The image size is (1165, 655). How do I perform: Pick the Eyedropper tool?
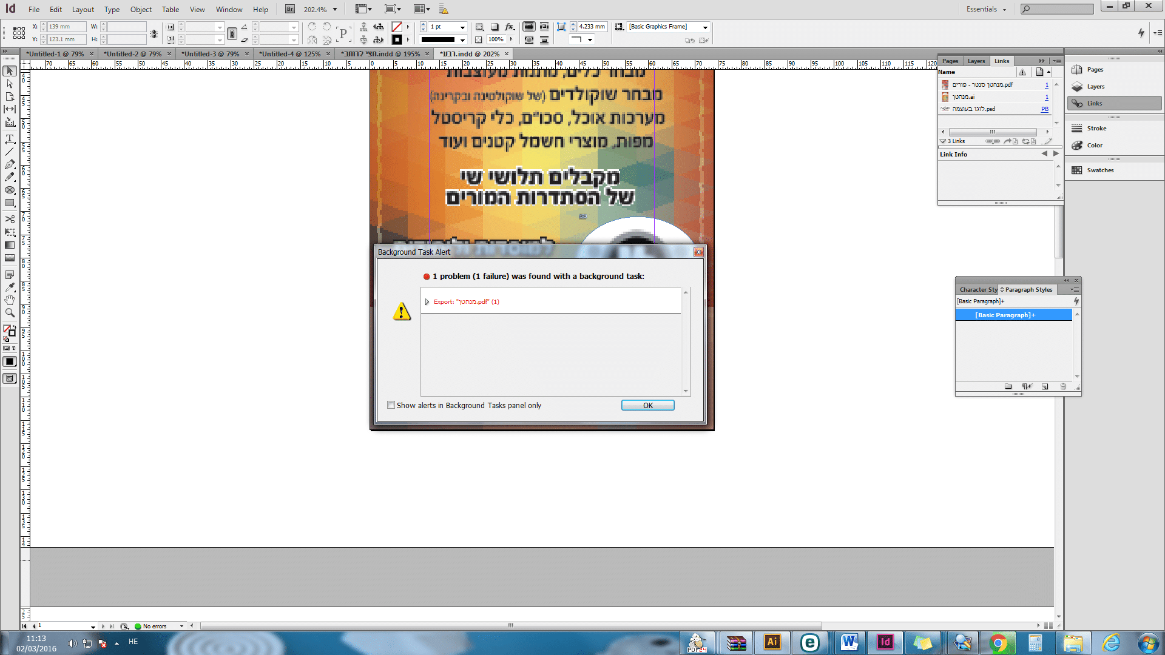pyautogui.click(x=10, y=287)
